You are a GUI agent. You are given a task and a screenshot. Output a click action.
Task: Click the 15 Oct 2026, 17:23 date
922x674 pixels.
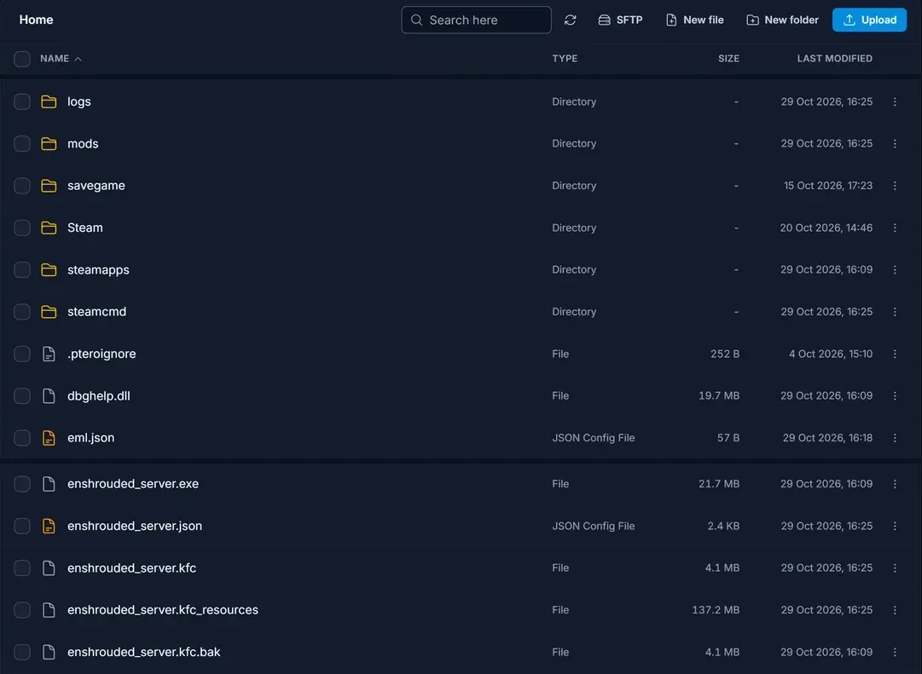tap(828, 186)
